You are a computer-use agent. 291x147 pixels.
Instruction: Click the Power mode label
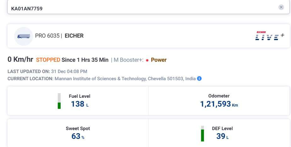coord(159,60)
